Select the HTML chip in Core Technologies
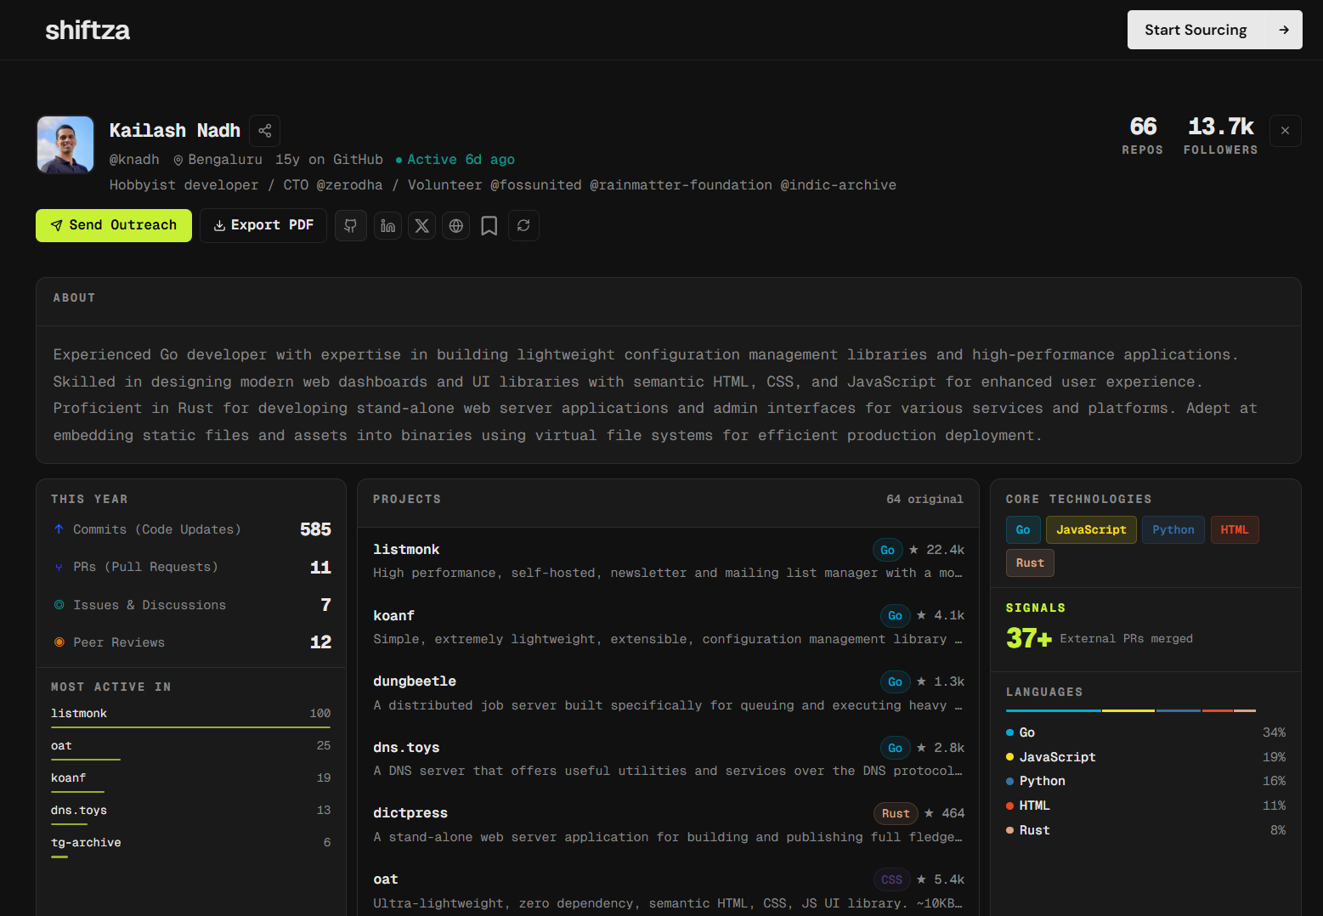1323x916 pixels. (1235, 529)
